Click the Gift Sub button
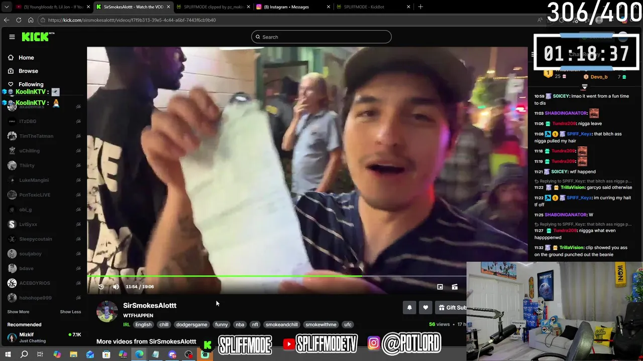 pyautogui.click(x=451, y=308)
